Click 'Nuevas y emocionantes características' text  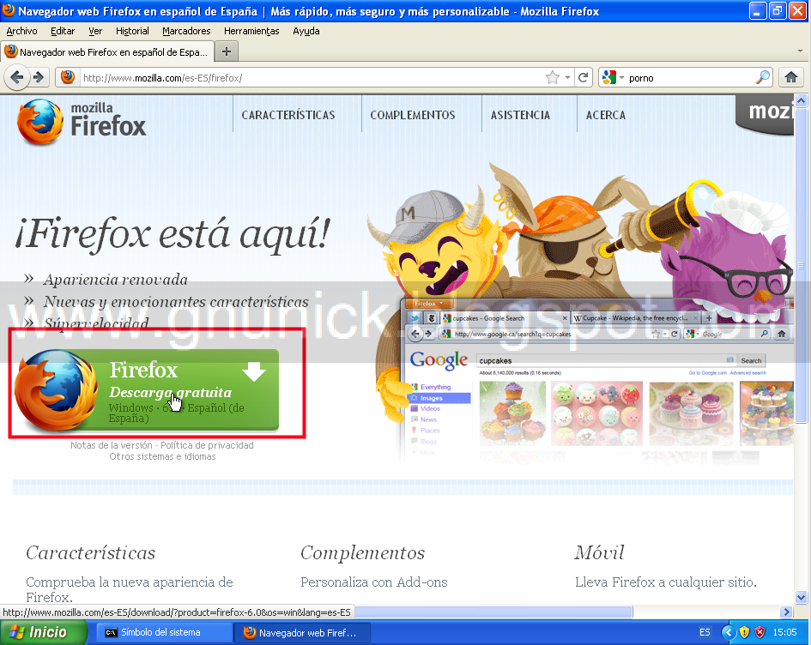tap(176, 301)
